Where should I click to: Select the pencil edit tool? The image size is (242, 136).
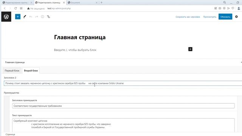[x=25, y=17]
